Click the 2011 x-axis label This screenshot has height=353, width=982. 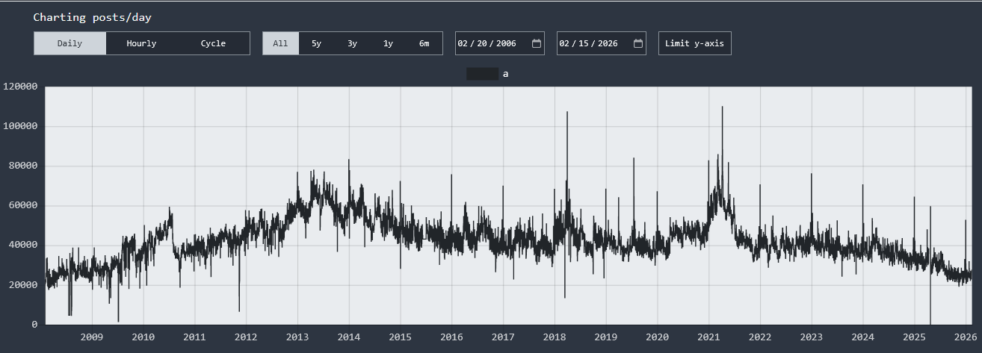pos(194,337)
